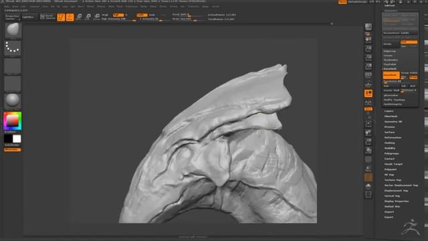Pick a color in the color picker square
The image size is (428, 241).
point(12,120)
